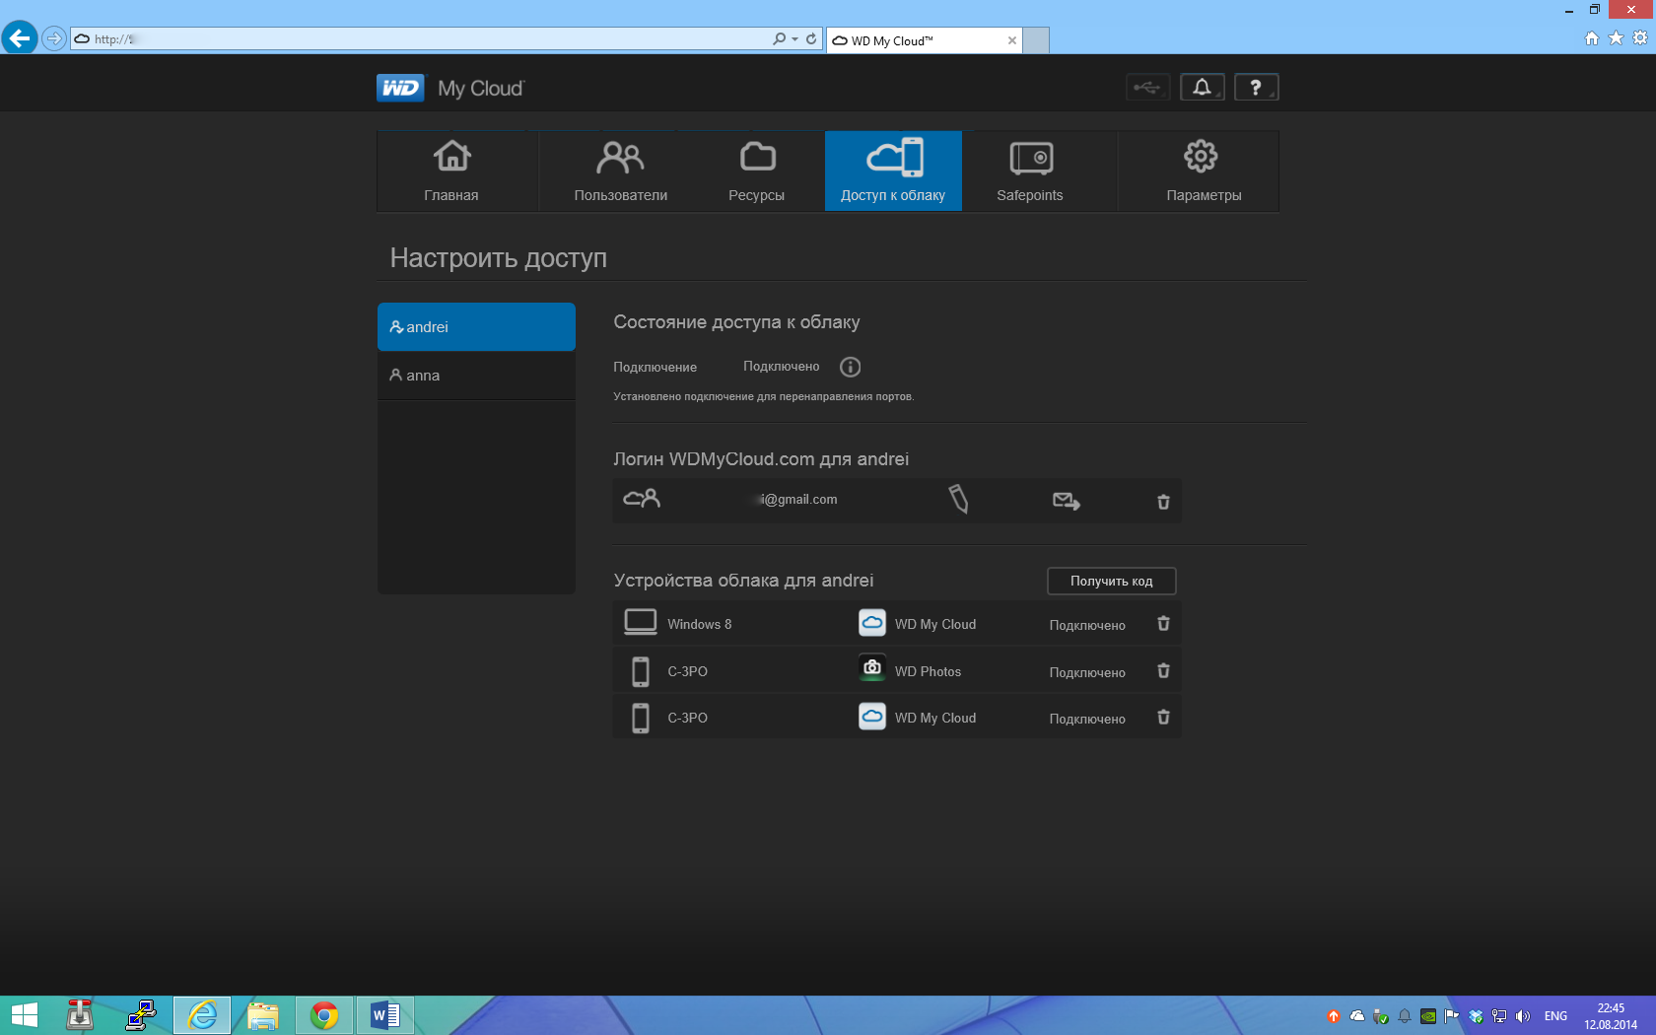
Task: Click the browser address bar
Action: point(424,38)
